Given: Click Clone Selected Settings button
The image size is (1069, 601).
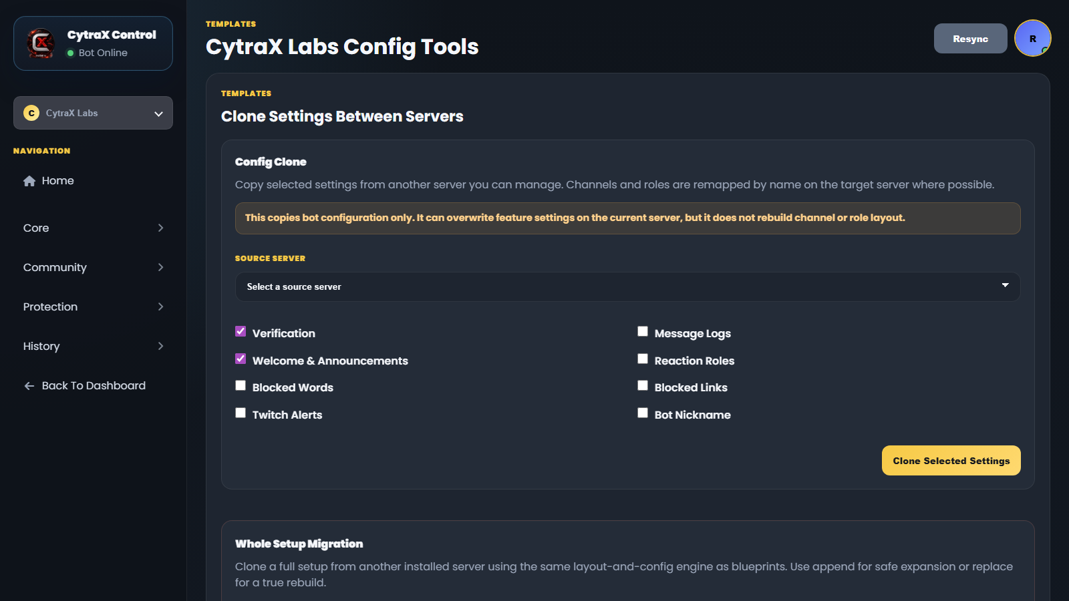Looking at the screenshot, I should [951, 461].
